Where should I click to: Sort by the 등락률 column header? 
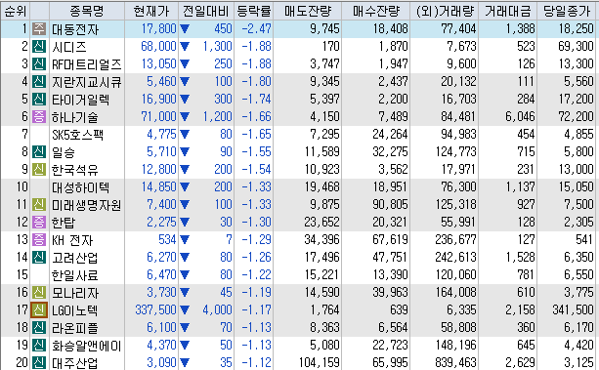[x=254, y=12]
